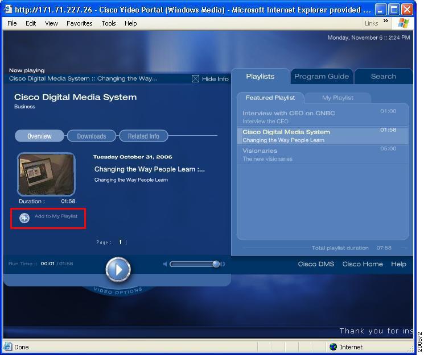Select the Featured Playlist sub-tab
Screen dimensions: 424x355
(x=270, y=98)
